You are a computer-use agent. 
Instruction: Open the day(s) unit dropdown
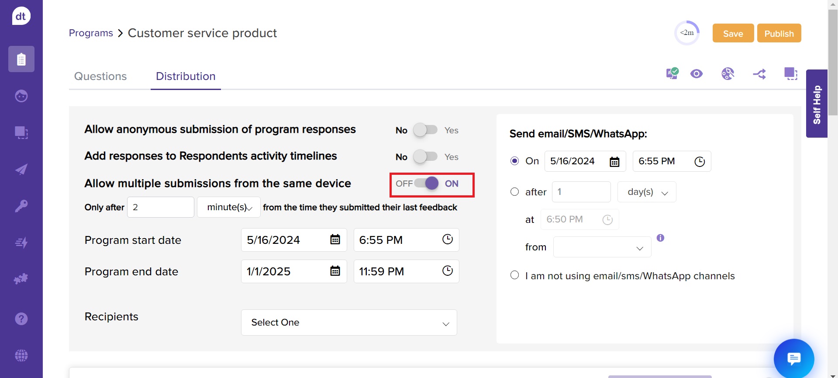point(646,192)
